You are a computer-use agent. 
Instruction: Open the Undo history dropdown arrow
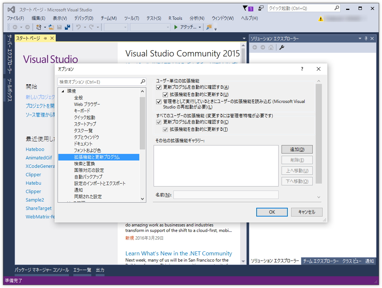pos(85,27)
